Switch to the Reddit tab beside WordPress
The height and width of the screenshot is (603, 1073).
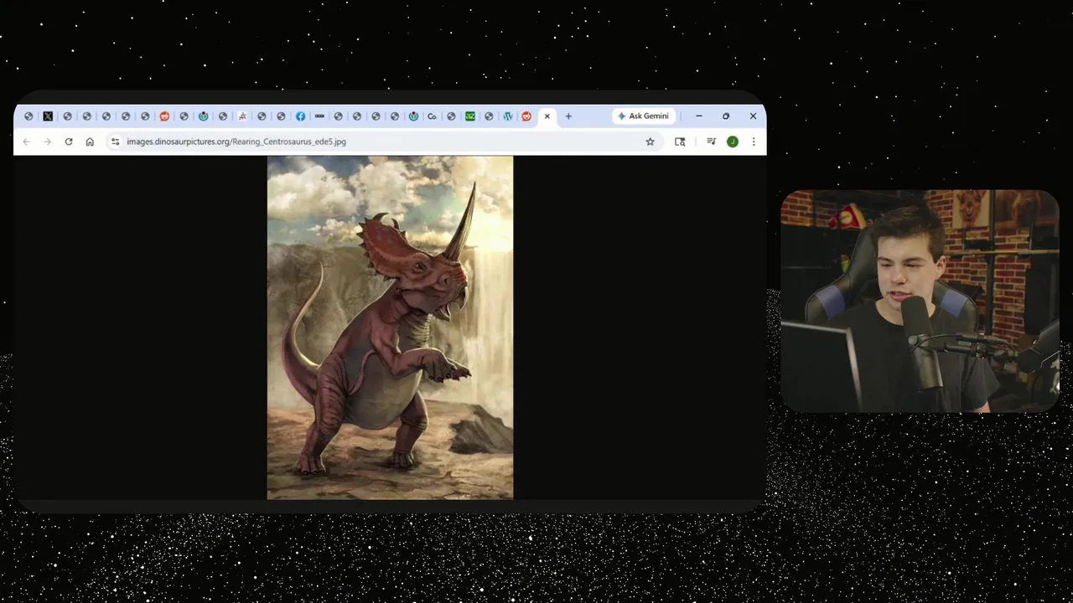pos(526,116)
